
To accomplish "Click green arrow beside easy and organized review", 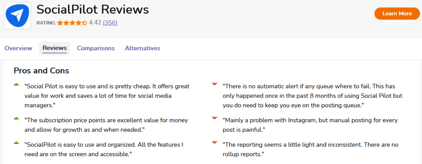I will [16, 143].
